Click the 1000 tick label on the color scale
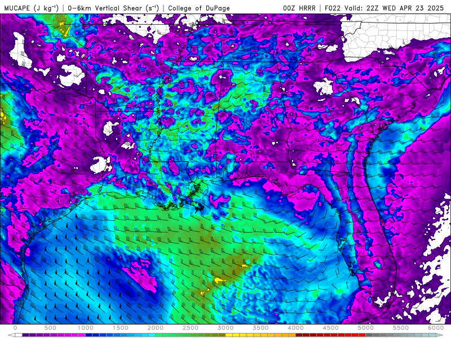Image resolution: width=451 pixels, height=338 pixels. (x=86, y=328)
